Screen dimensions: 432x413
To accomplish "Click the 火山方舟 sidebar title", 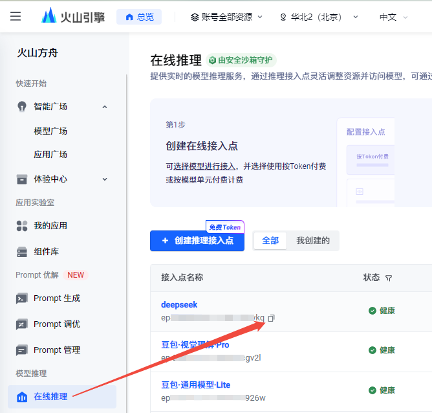I will point(38,52).
